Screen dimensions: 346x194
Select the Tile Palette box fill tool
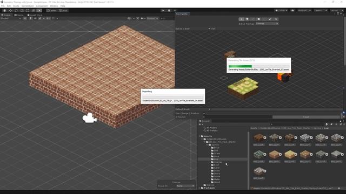(x=258, y=19)
